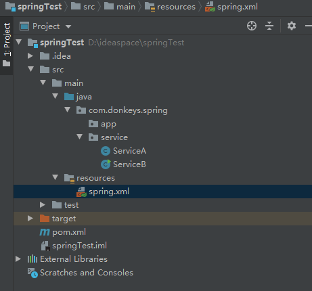Click main in the breadcrumb bar
The height and width of the screenshot is (291, 312).
(126, 7)
